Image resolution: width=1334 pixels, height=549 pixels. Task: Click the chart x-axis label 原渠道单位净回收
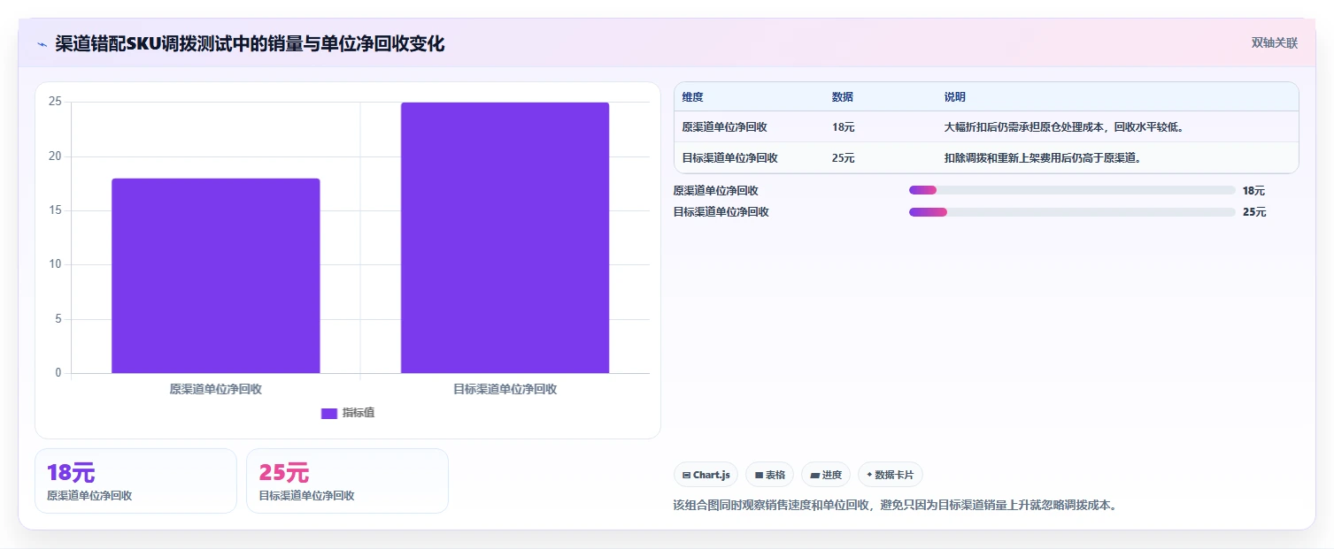pos(215,389)
